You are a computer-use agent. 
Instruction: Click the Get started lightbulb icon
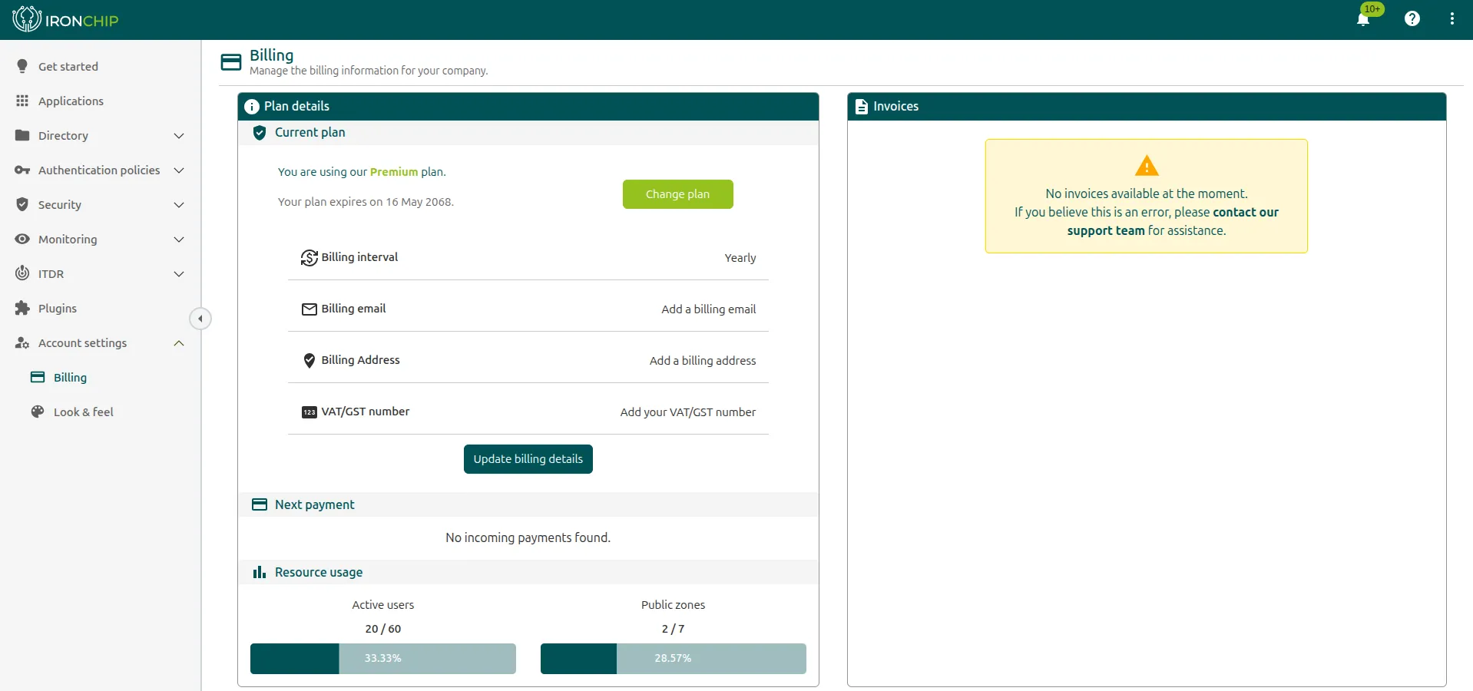coord(22,66)
